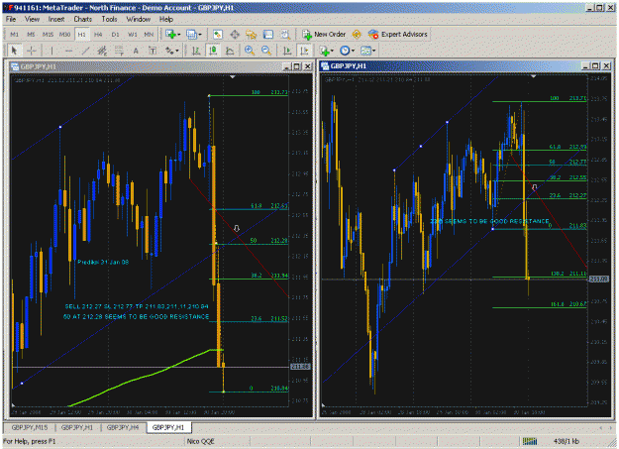Screen dimensions: 619x449
Task: Select the text A tool
Action: (136, 51)
